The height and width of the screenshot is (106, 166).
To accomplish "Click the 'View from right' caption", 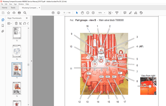I will pyautogui.click(x=148, y=76).
